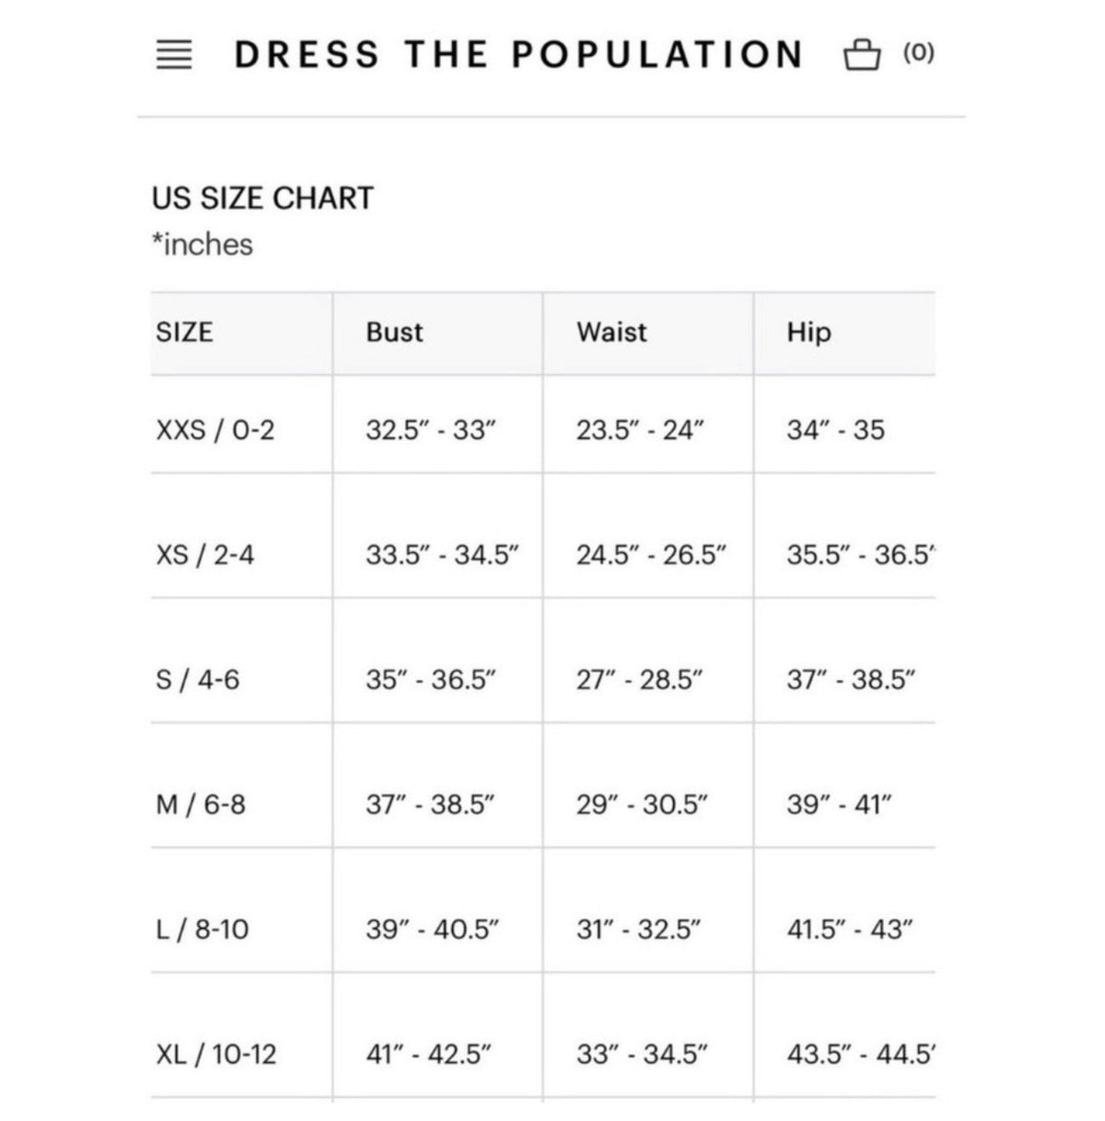Click the L / 8-10 size row
The height and width of the screenshot is (1121, 1105).
[x=543, y=930]
